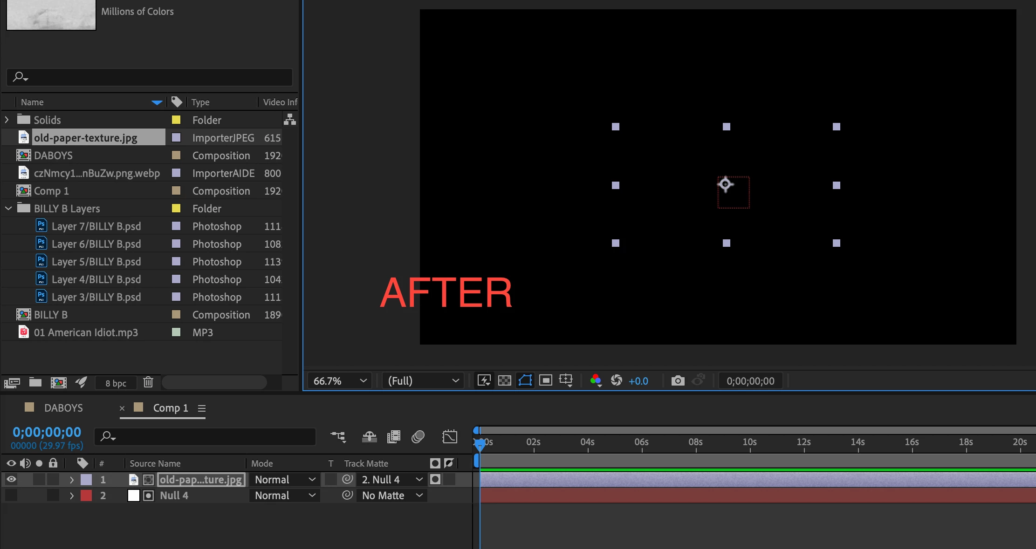Click new composition icon in Project panel

pyautogui.click(x=58, y=383)
